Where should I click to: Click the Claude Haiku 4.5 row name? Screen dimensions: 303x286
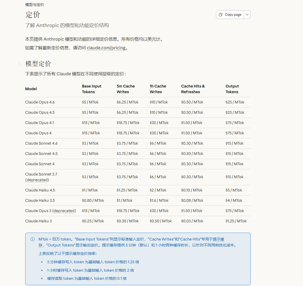point(40,190)
